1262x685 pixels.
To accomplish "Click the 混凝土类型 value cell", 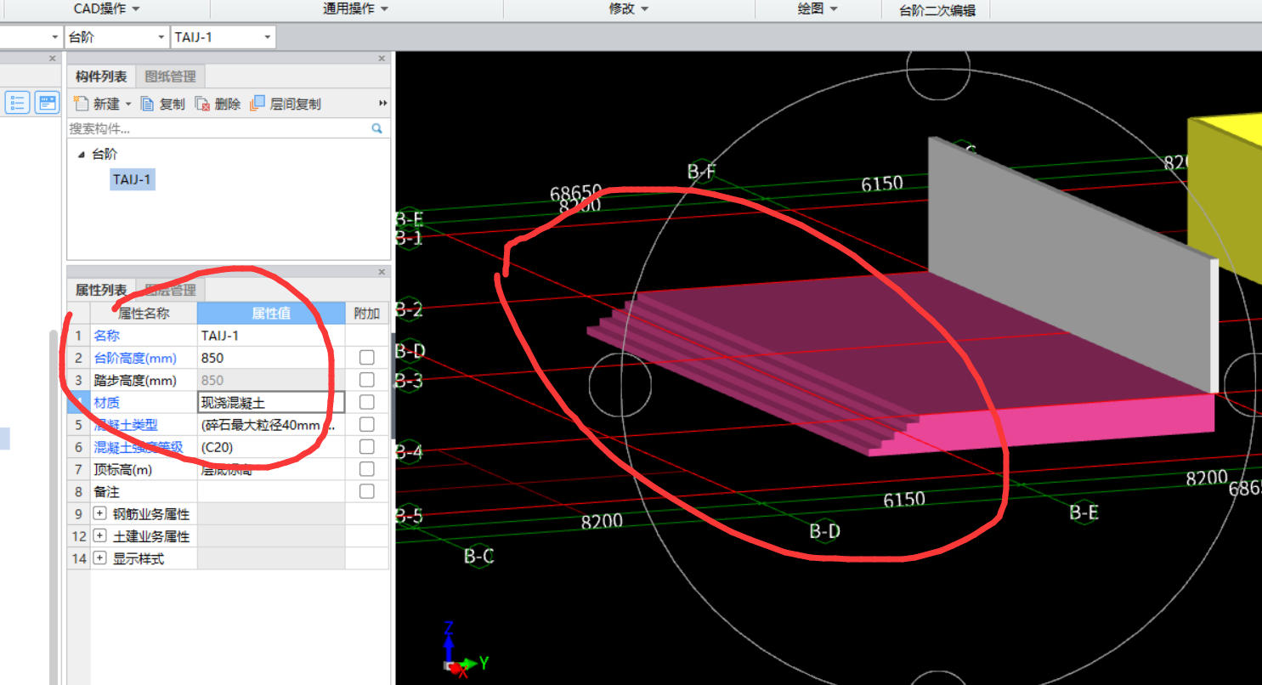I will [x=271, y=424].
